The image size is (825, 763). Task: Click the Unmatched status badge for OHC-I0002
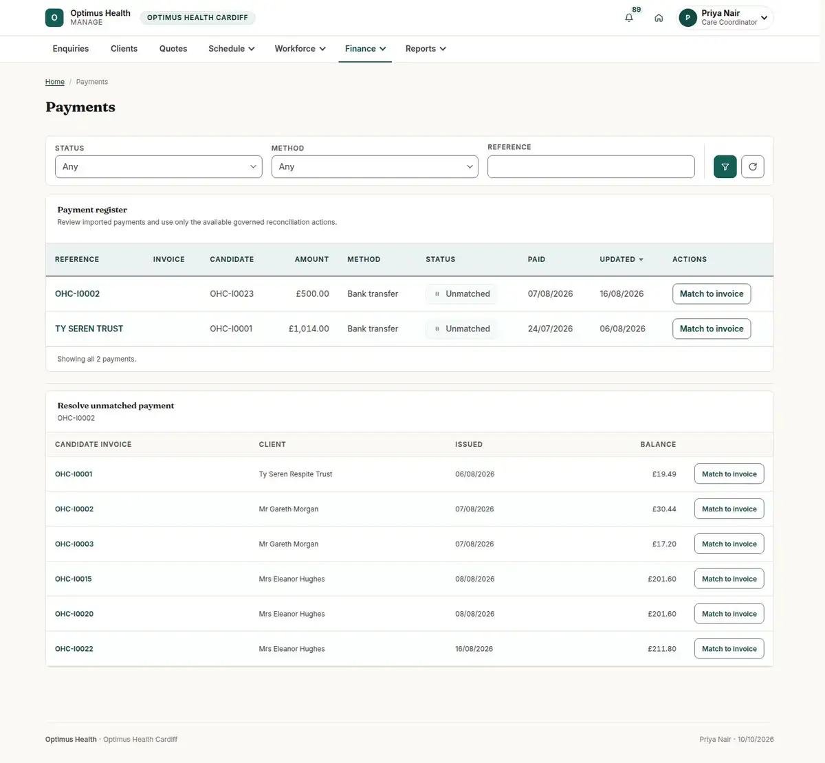(461, 294)
